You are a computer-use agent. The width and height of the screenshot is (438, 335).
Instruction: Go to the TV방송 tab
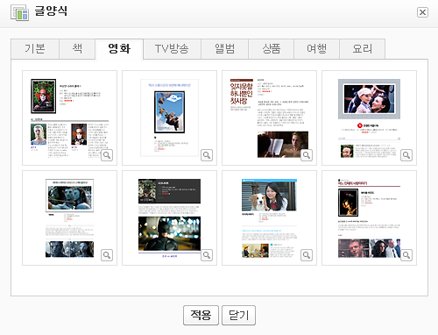[x=172, y=49]
